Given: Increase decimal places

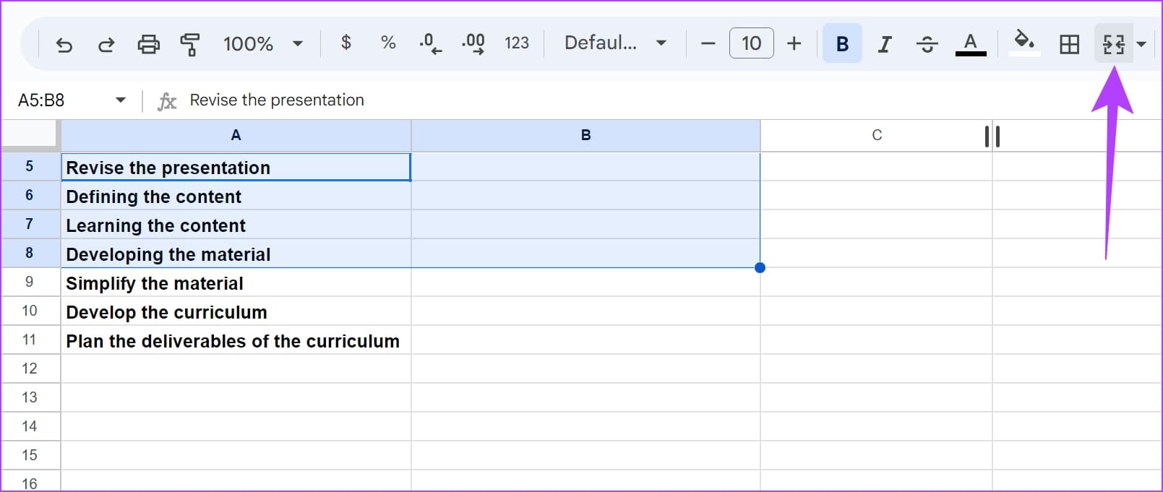Looking at the screenshot, I should 473,43.
